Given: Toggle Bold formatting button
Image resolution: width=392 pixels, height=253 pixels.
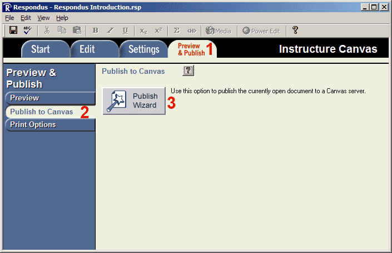Looking at the screenshot, I should (95, 31).
